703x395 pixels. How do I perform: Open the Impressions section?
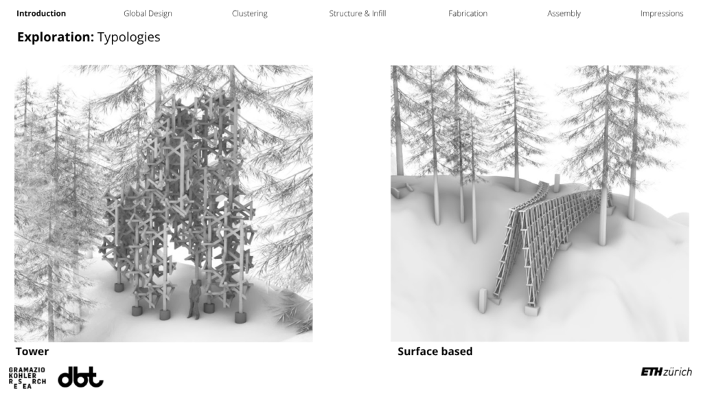pyautogui.click(x=662, y=14)
